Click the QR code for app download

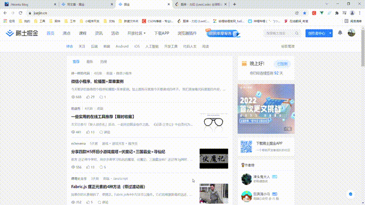(246, 147)
